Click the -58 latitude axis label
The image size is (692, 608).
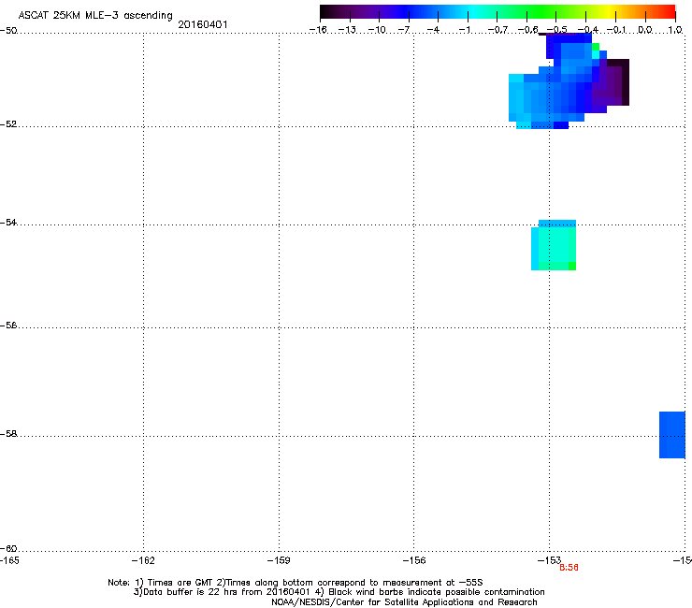click(x=8, y=434)
